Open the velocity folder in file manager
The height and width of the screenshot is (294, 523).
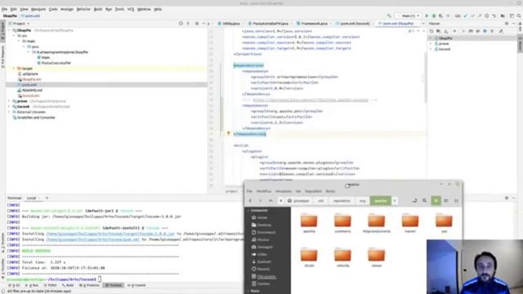[x=342, y=257]
